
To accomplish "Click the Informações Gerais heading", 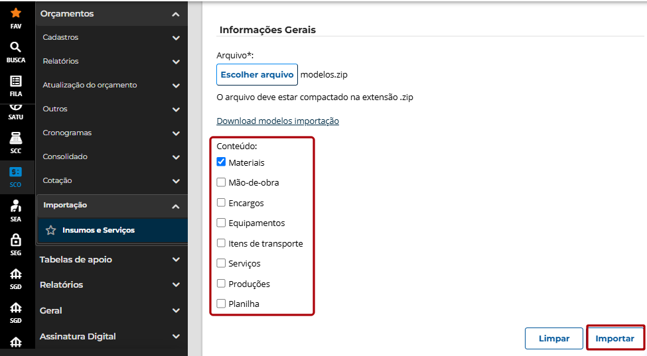I will coord(267,30).
